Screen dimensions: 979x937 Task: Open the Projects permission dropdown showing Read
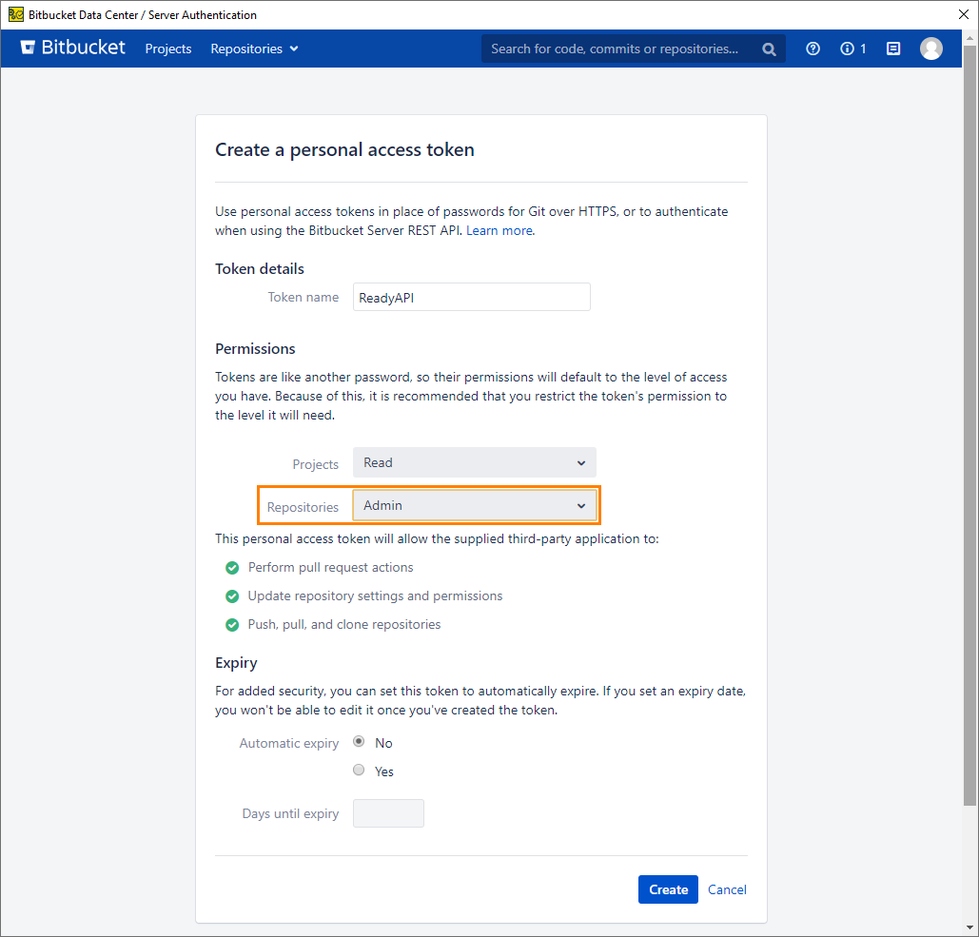474,462
